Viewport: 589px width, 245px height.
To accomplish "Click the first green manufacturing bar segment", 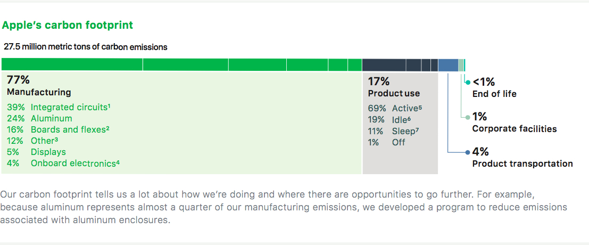I will (72, 64).
